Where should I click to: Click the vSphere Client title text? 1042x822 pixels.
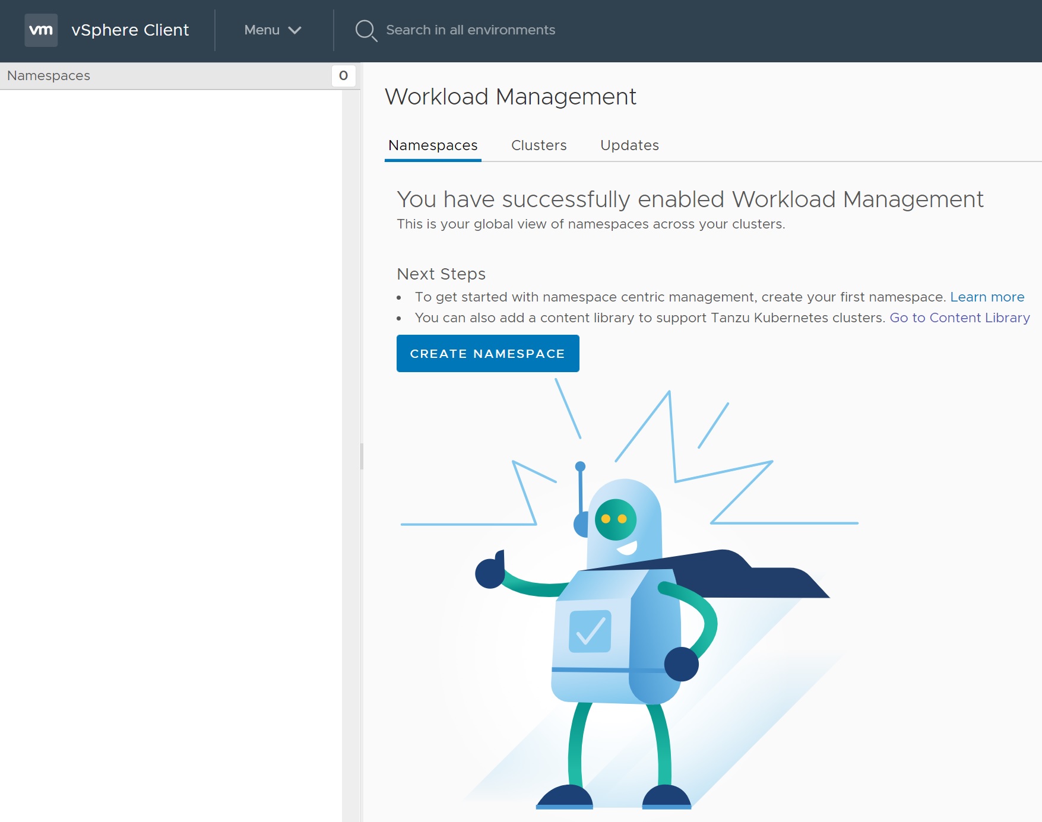pos(130,30)
